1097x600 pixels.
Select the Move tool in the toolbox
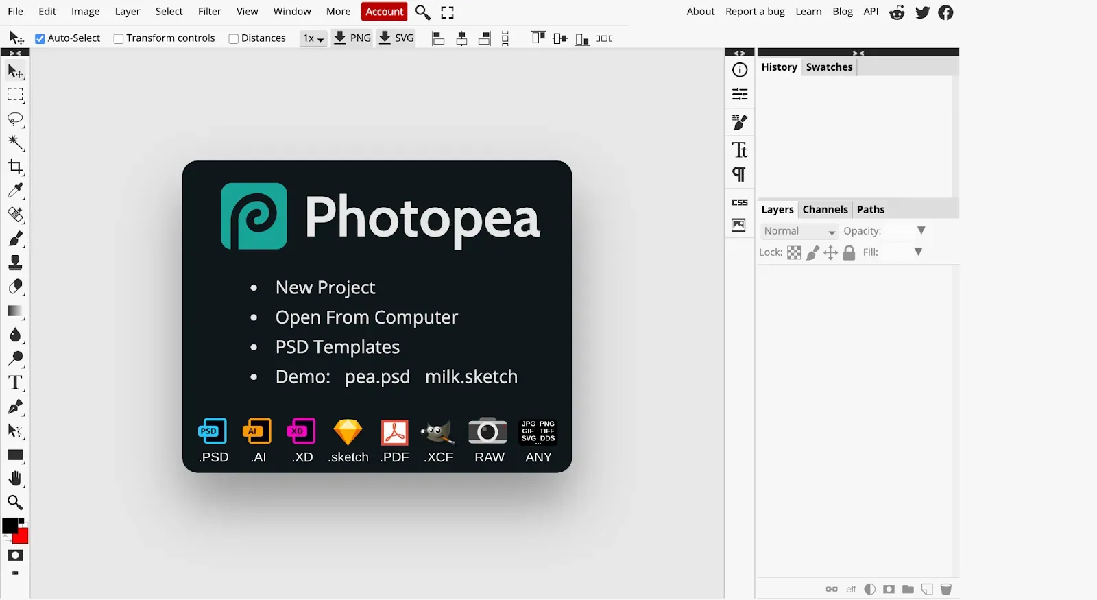click(x=15, y=71)
